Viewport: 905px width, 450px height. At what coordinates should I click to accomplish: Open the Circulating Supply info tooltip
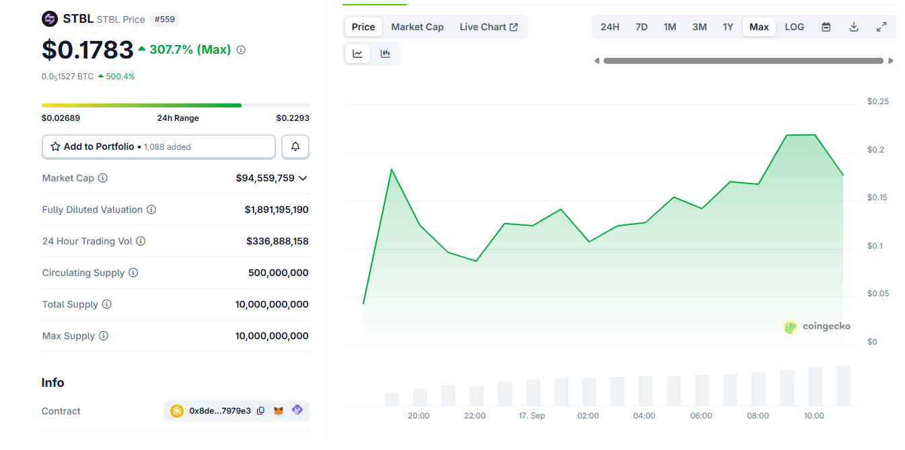[x=133, y=273]
